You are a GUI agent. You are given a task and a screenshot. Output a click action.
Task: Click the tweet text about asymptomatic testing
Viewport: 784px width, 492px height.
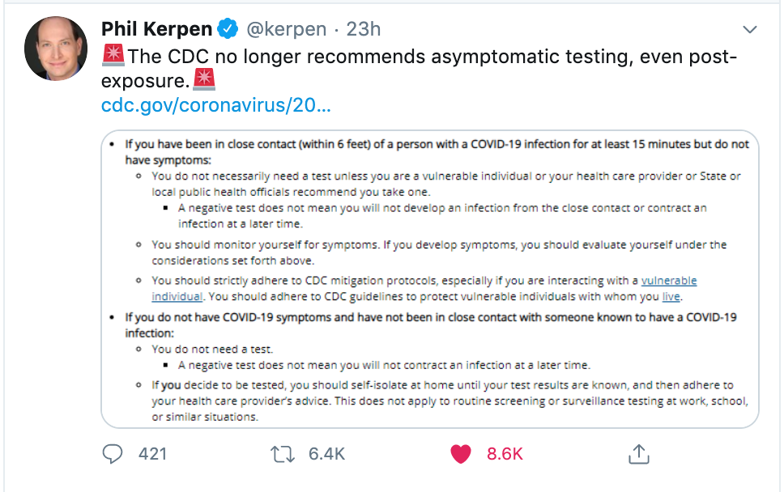coord(419,69)
